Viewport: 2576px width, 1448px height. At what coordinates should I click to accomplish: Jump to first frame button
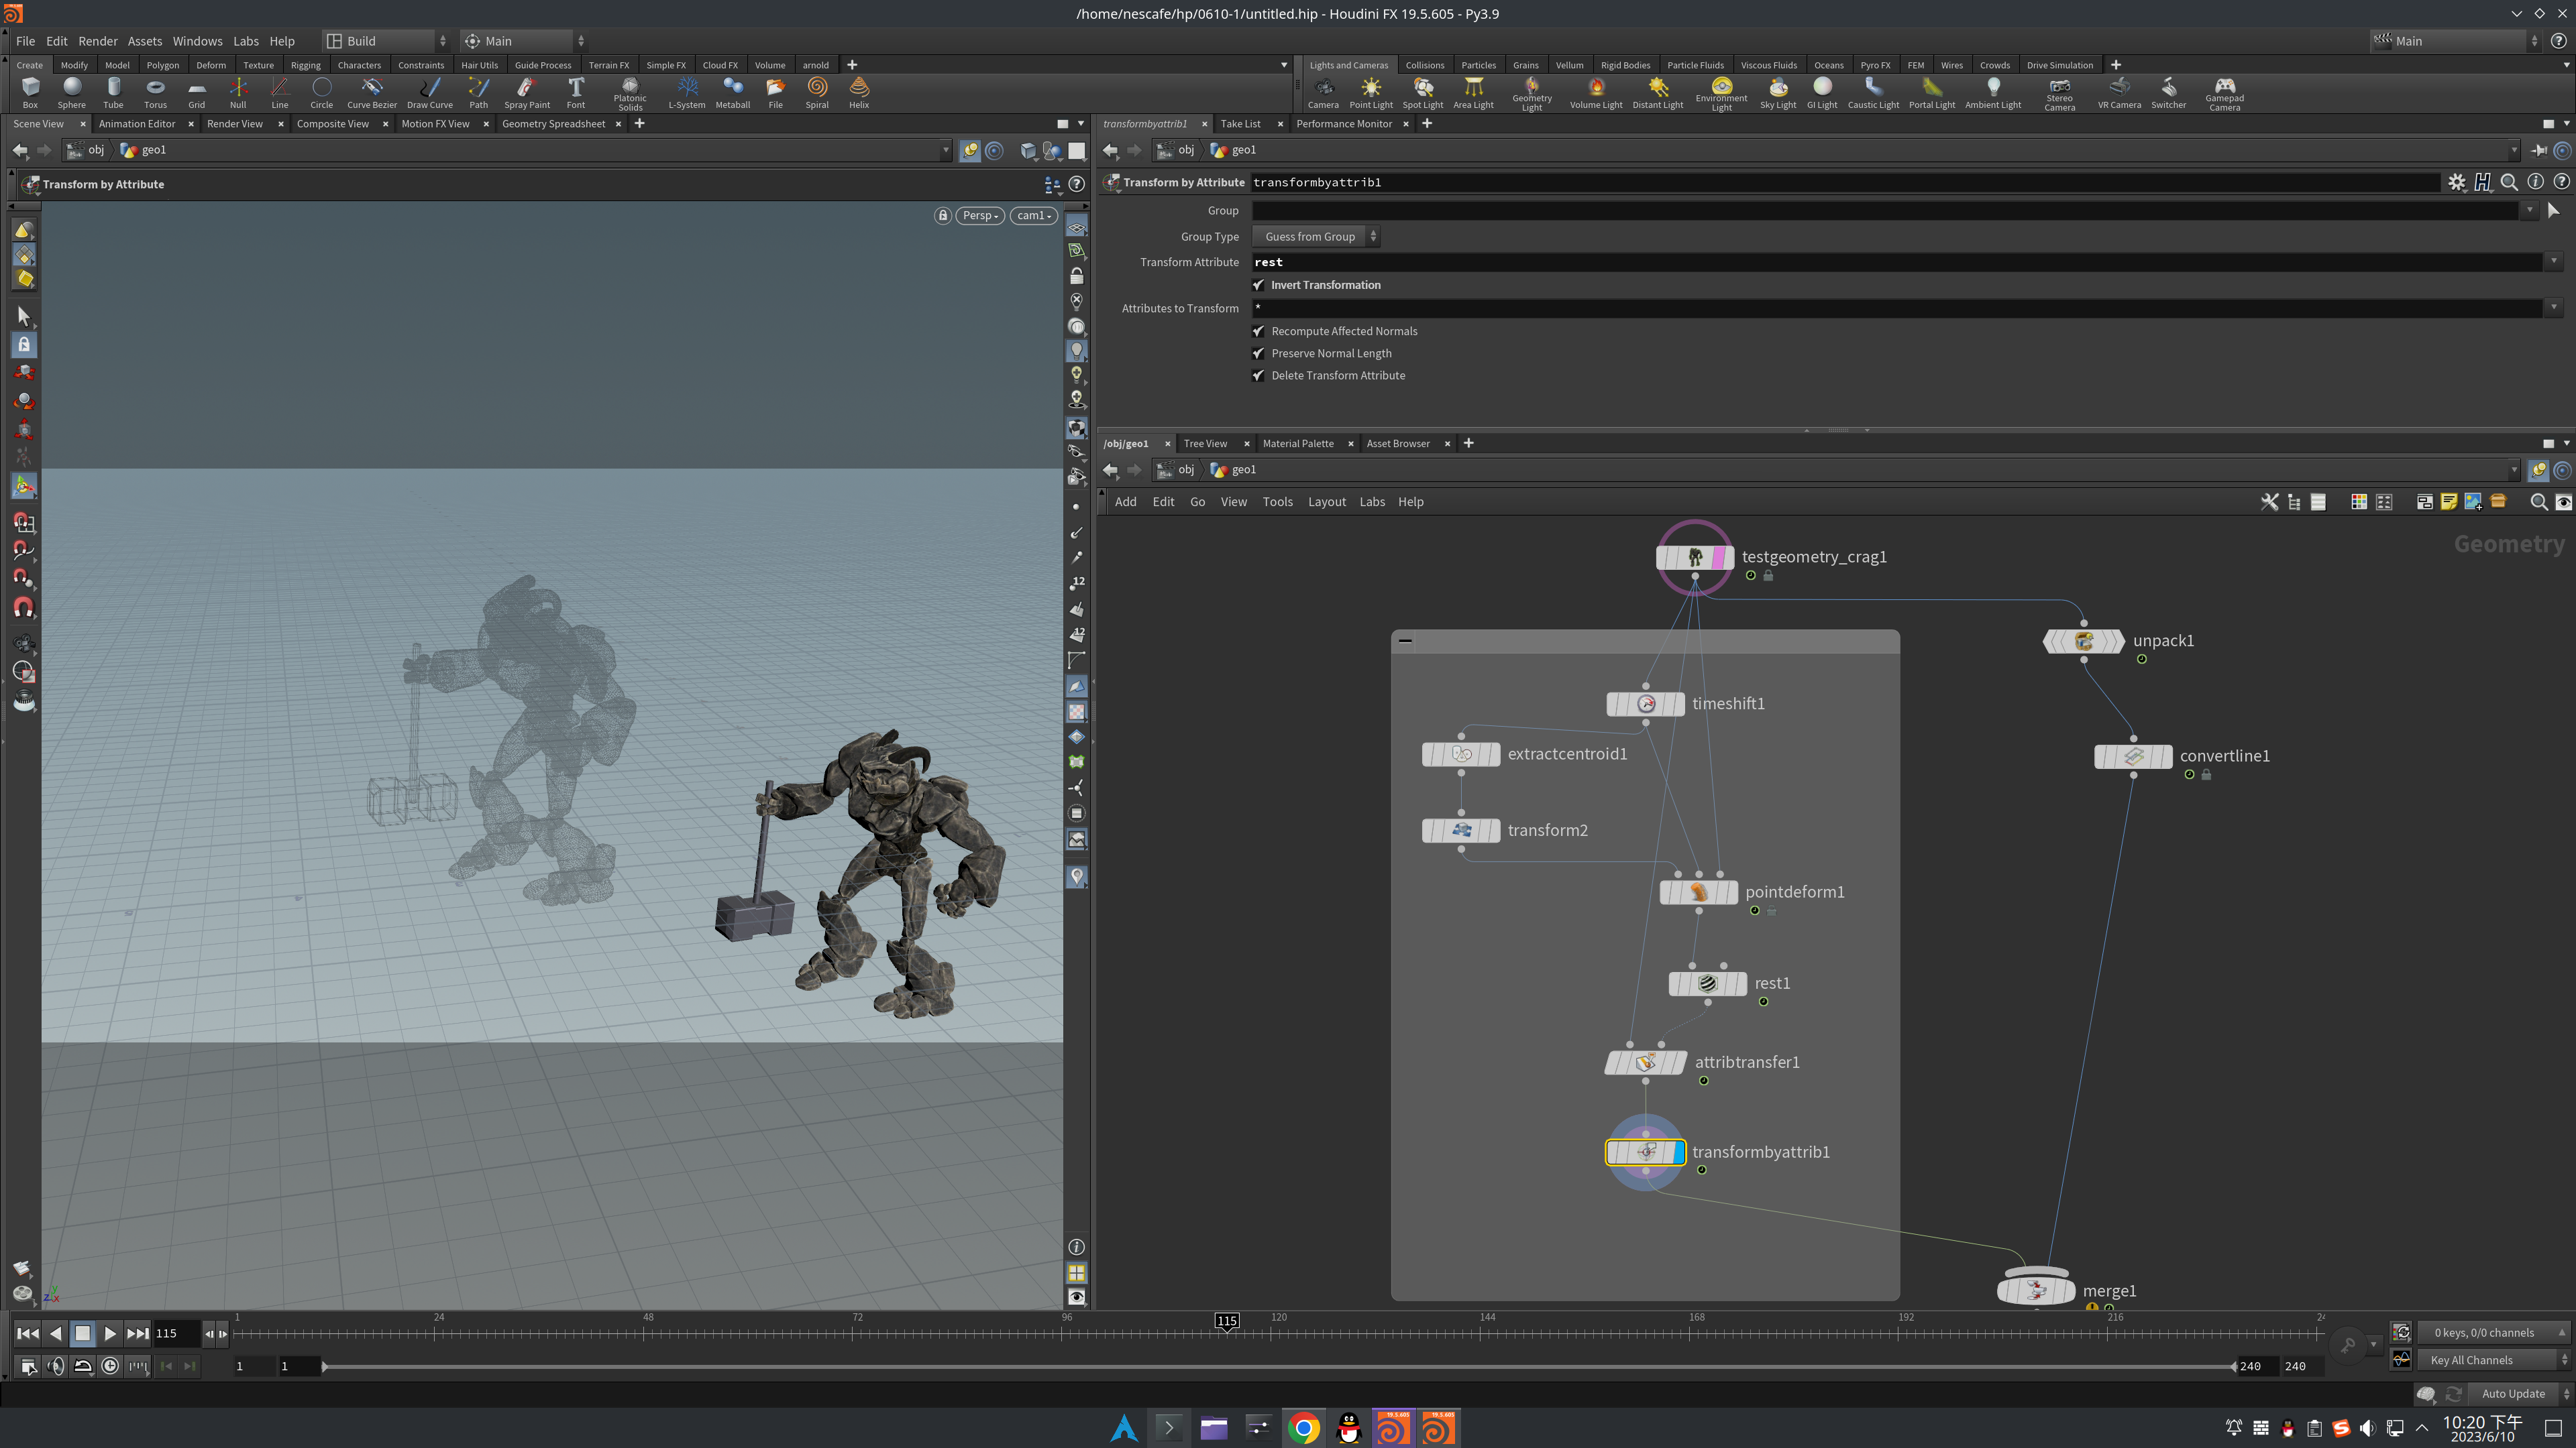click(x=28, y=1333)
